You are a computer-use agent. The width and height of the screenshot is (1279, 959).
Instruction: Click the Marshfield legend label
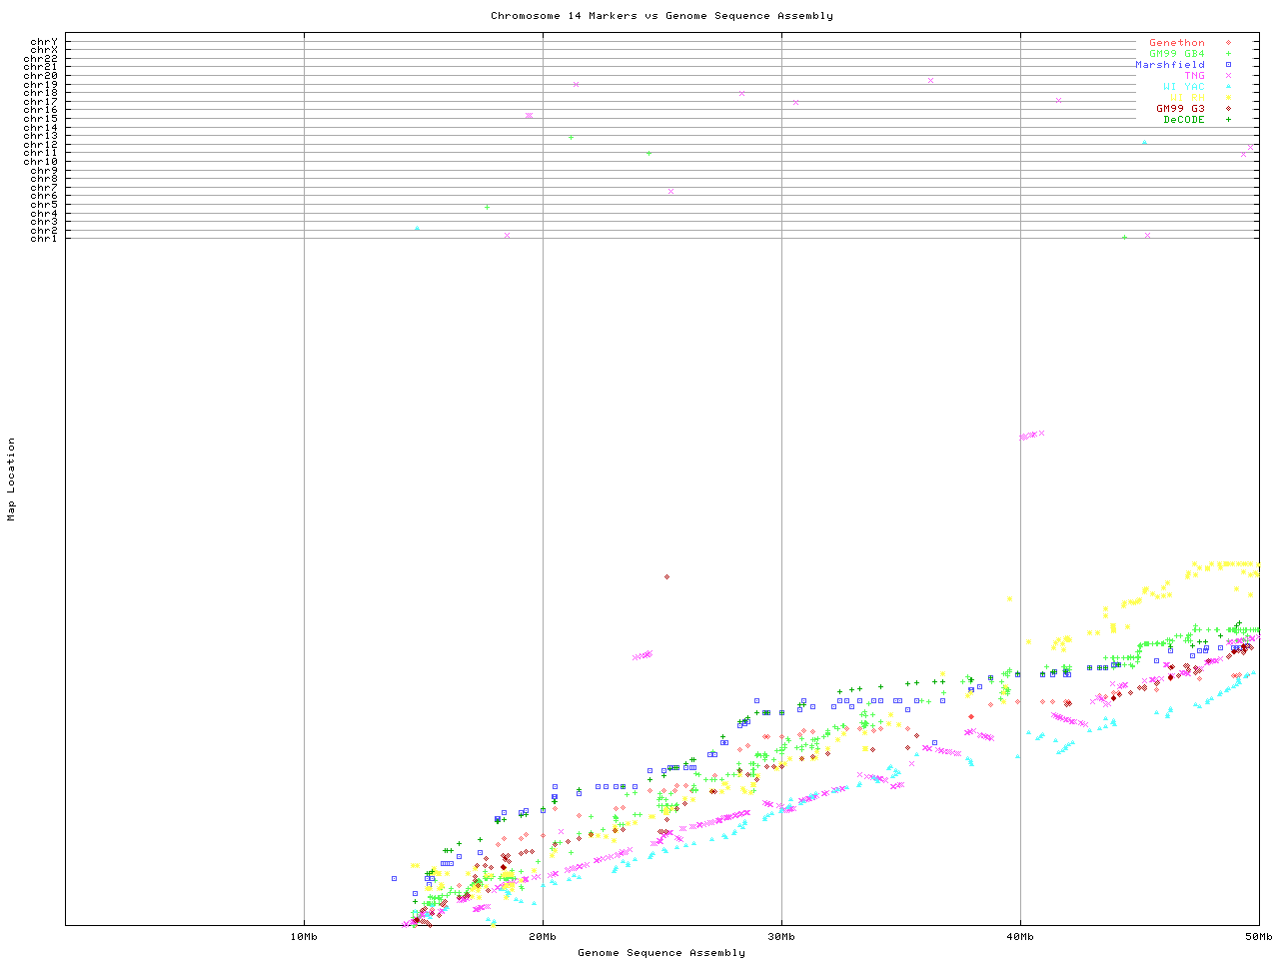point(1169,65)
